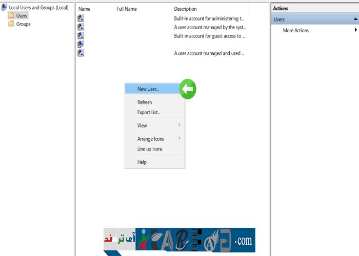Click Refresh in the context menu
Screen dimensions: 359x256
click(x=145, y=102)
